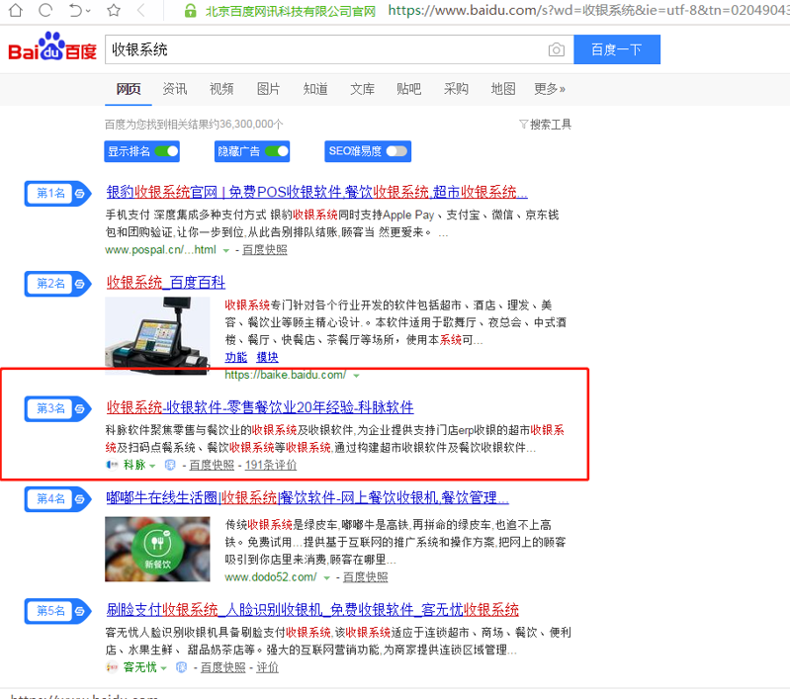Expand arrow after www.dodo52.com URL
This screenshot has width=790, height=699.
[326, 577]
